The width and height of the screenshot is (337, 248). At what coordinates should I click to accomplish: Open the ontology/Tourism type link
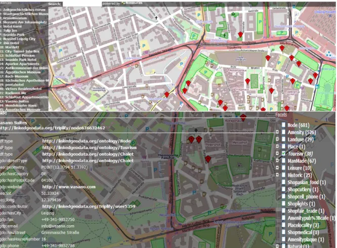click(90, 148)
